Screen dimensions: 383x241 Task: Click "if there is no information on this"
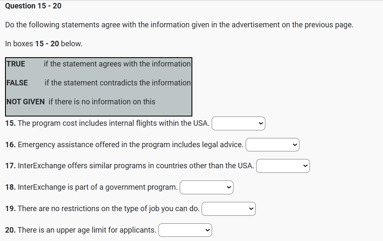[x=102, y=102]
